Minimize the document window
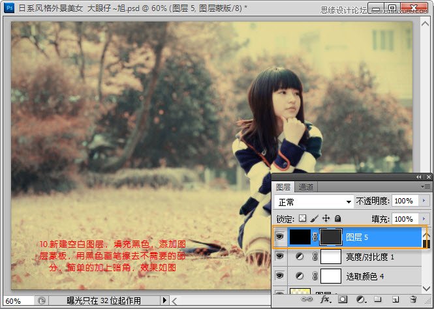Image resolution: width=434 pixels, height=309 pixels. [x=376, y=9]
